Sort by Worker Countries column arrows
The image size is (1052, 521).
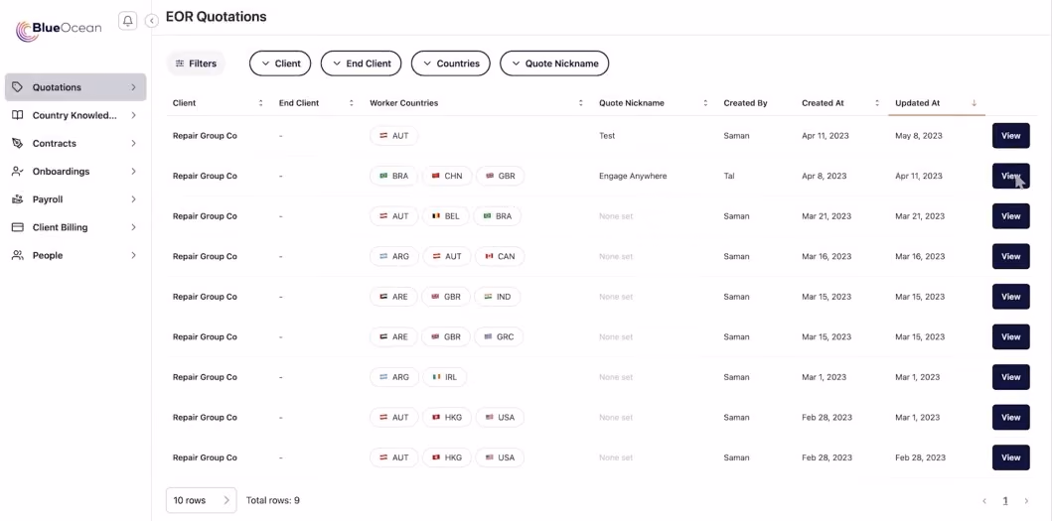(580, 103)
